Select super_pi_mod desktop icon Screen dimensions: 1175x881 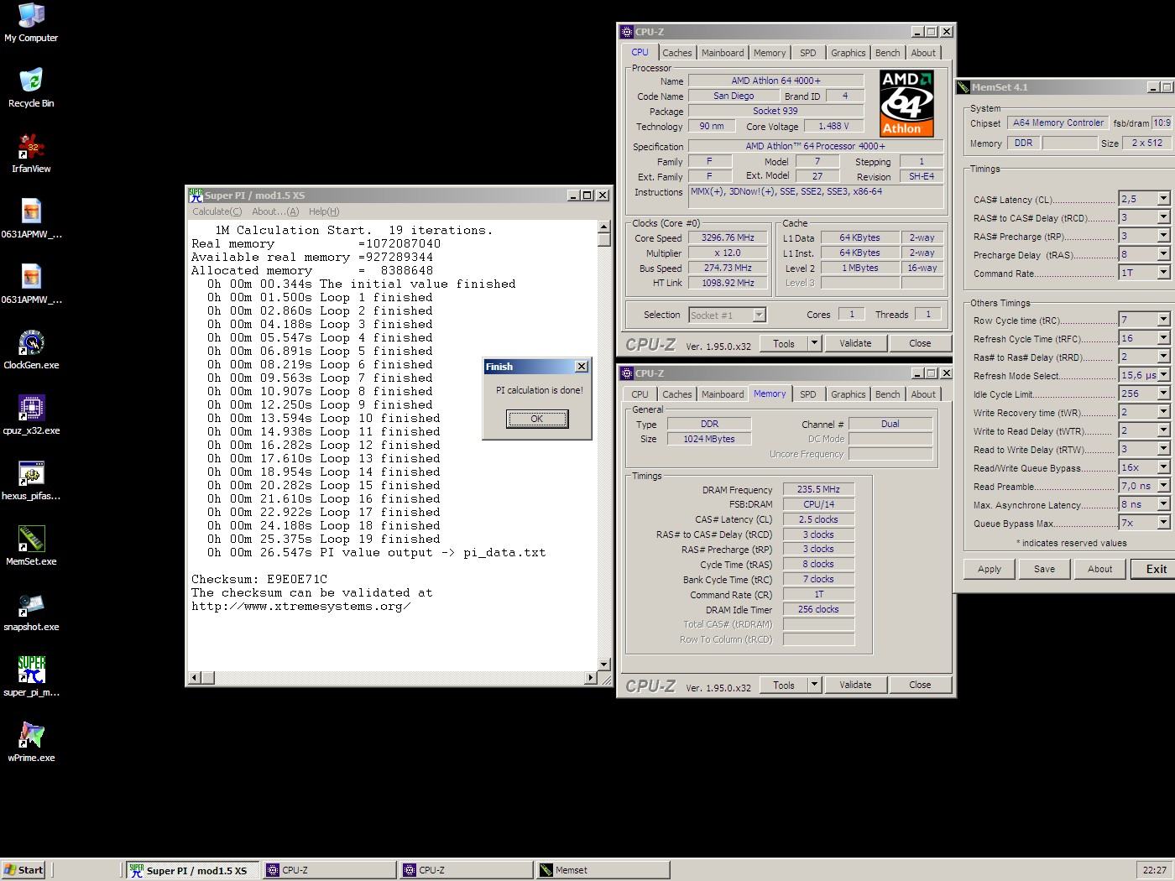point(31,677)
